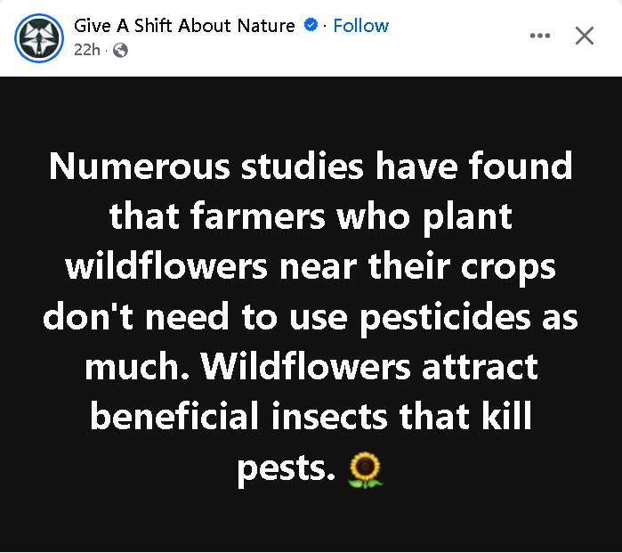
Task: Click the blue verified badge
Action: [x=311, y=25]
